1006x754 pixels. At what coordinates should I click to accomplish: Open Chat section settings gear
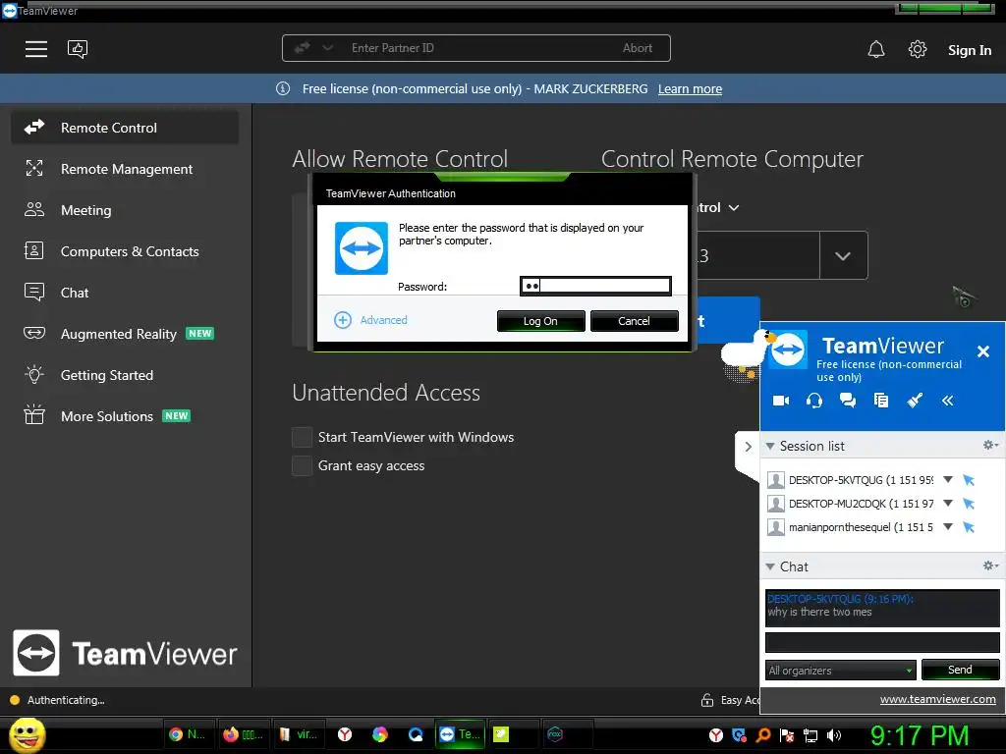(990, 565)
